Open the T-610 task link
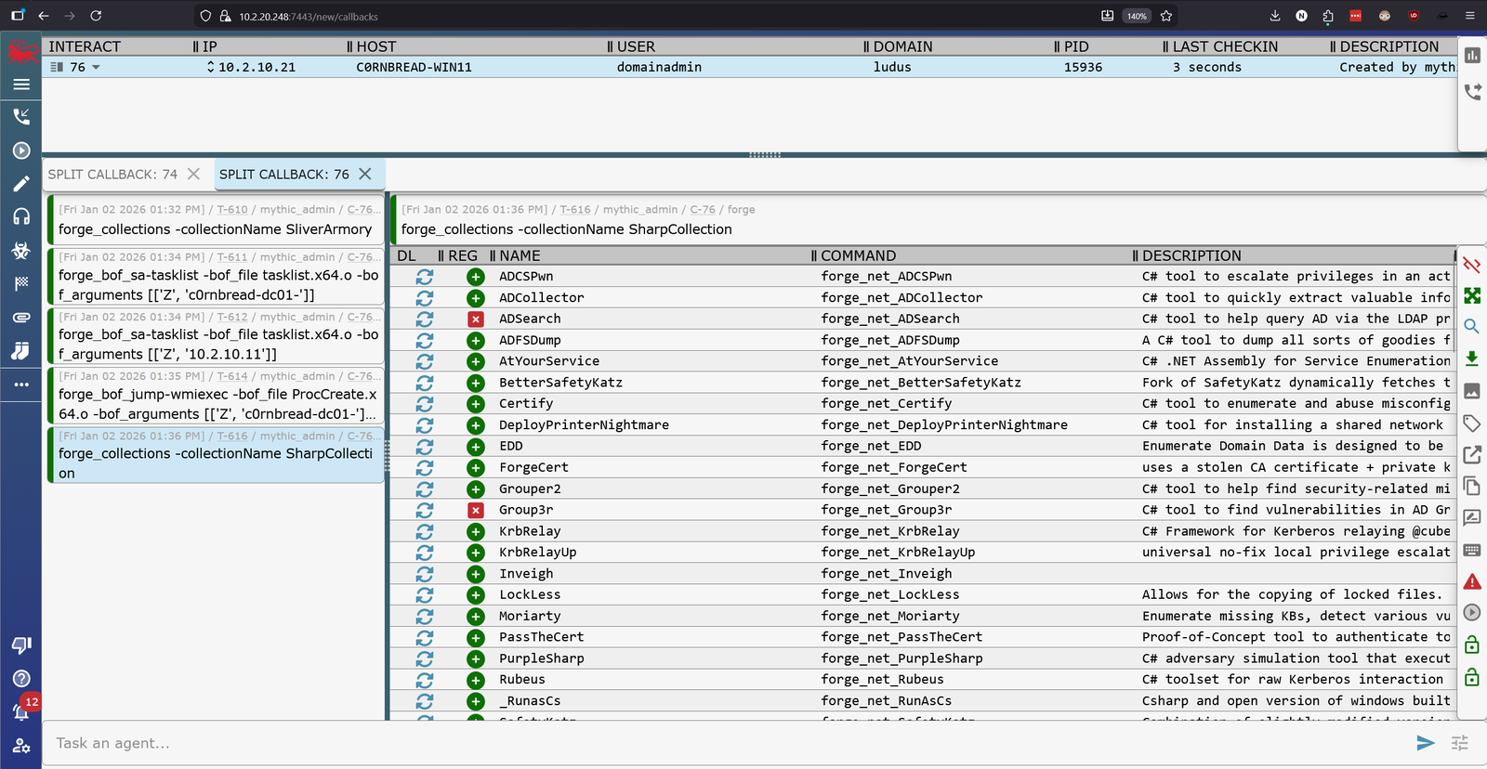The height and width of the screenshot is (769, 1487). (232, 210)
